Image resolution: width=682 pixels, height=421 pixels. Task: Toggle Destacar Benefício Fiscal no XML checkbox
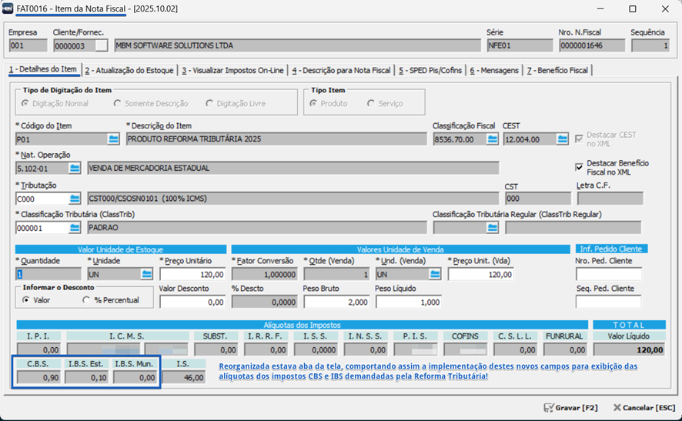click(x=580, y=167)
